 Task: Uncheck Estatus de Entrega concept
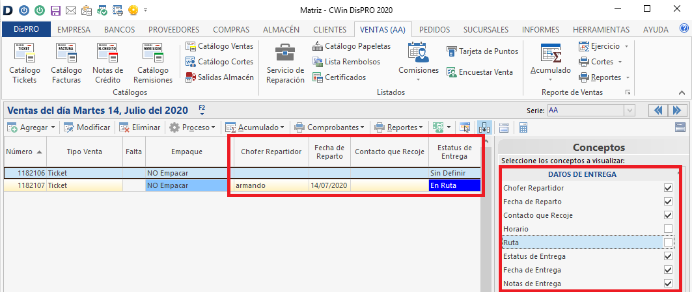pyautogui.click(x=668, y=256)
